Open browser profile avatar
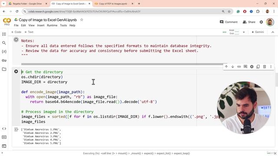This screenshot has height=156, width=278. (268, 12)
